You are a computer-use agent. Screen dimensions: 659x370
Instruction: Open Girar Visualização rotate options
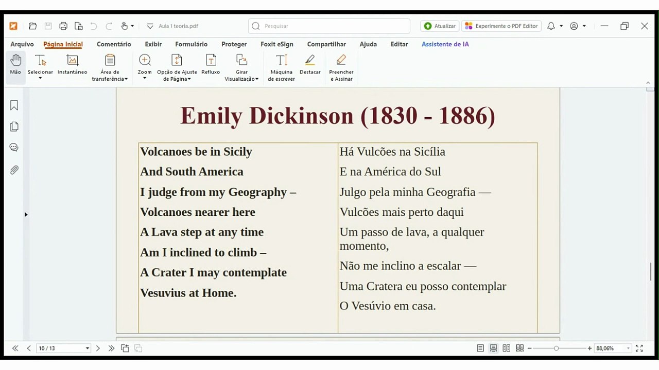[241, 68]
